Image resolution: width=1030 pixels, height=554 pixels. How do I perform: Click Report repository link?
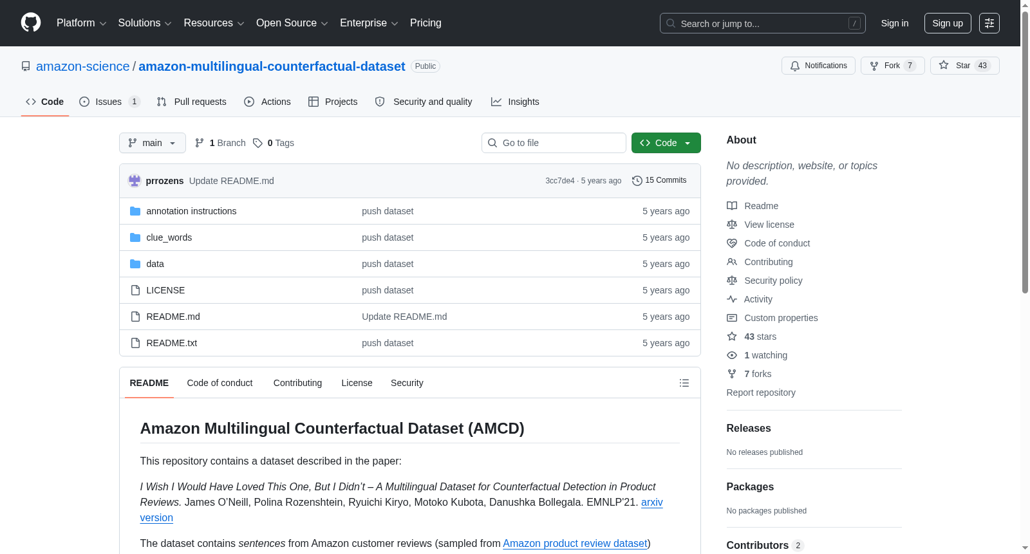(x=761, y=392)
